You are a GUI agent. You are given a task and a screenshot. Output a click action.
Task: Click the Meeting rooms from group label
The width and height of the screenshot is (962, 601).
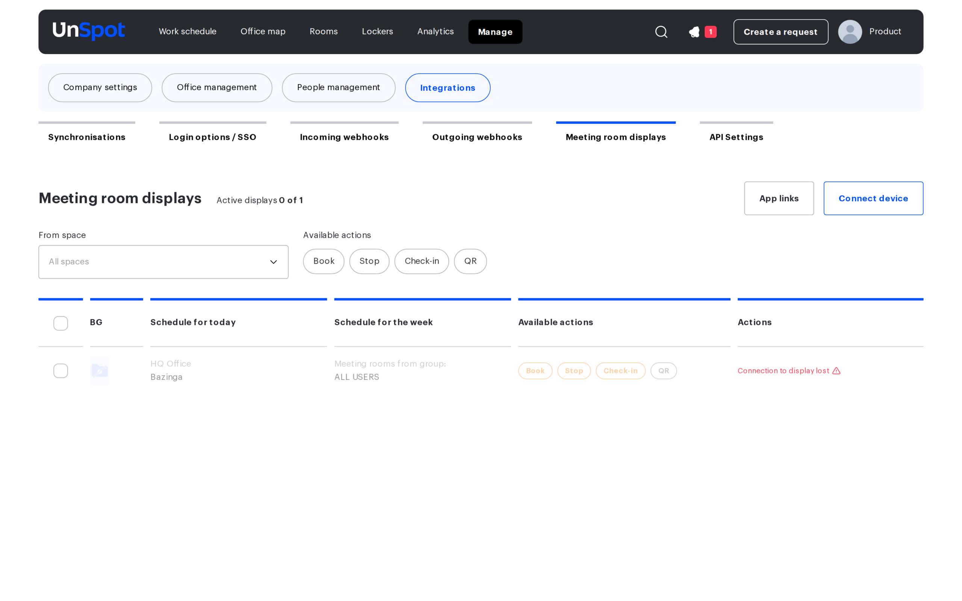(390, 364)
